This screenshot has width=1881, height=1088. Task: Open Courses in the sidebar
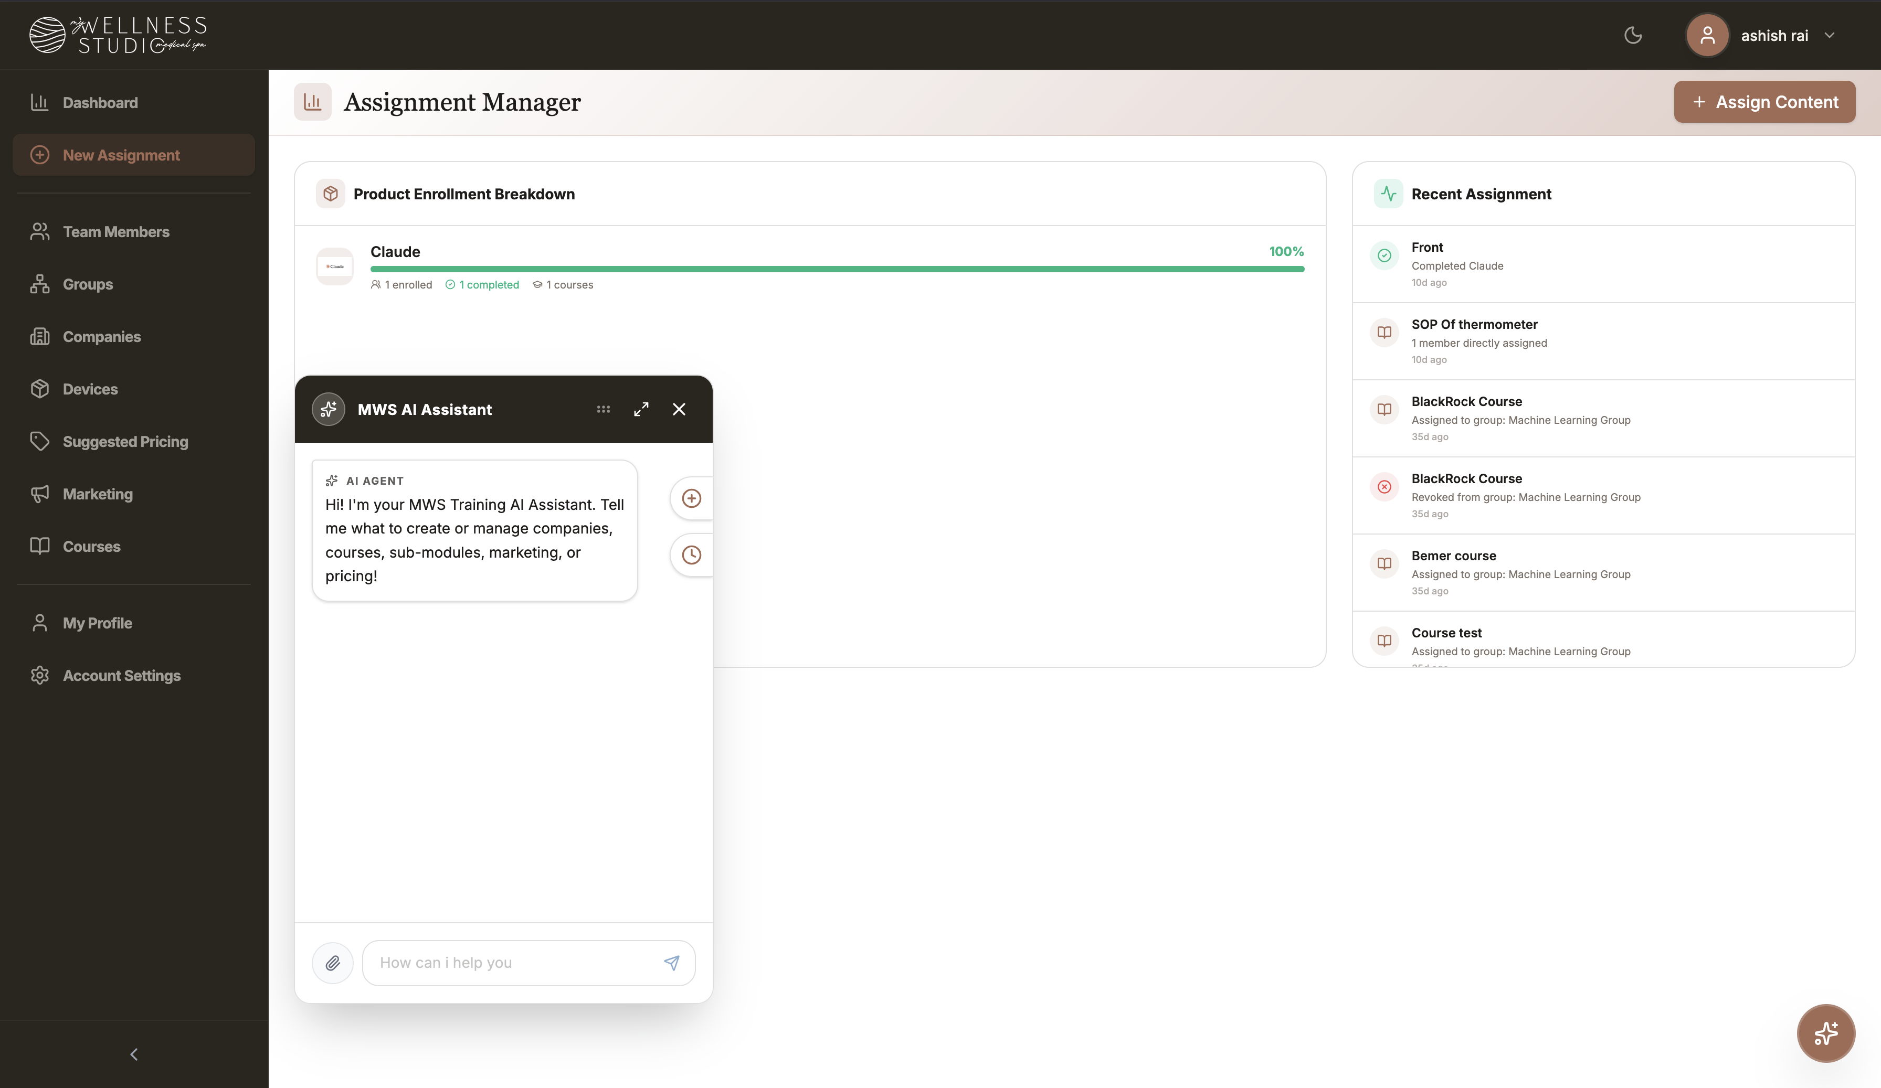click(134, 546)
